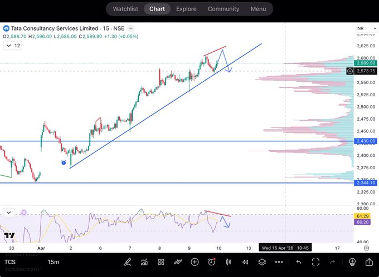Open the layout templates grid icon
The height and width of the screenshot is (277, 379).
(161, 262)
